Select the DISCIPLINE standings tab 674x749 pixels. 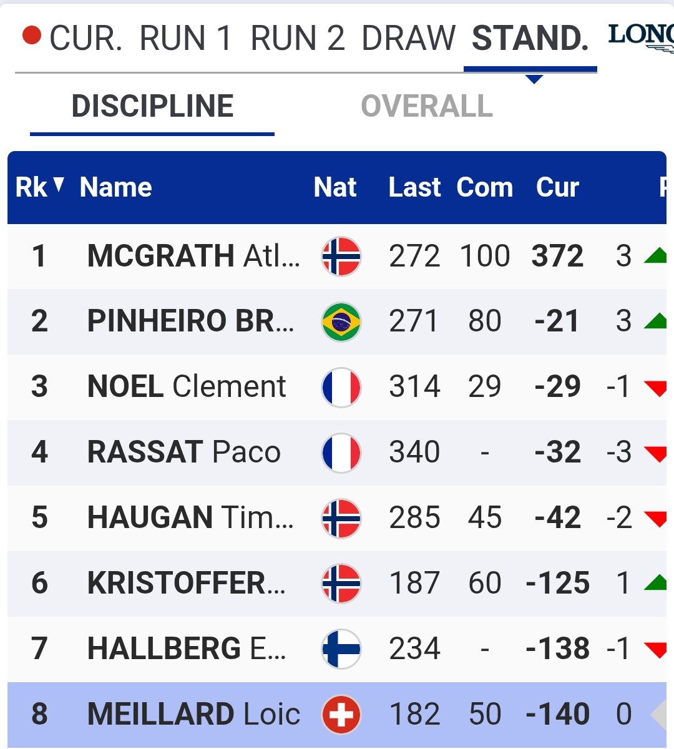point(152,106)
